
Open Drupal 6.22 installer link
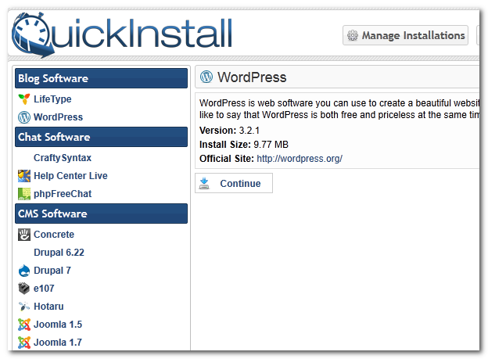[x=59, y=252]
